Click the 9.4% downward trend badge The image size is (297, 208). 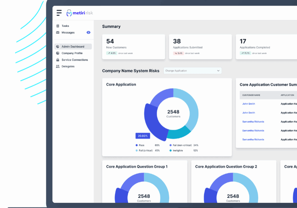tap(178, 53)
